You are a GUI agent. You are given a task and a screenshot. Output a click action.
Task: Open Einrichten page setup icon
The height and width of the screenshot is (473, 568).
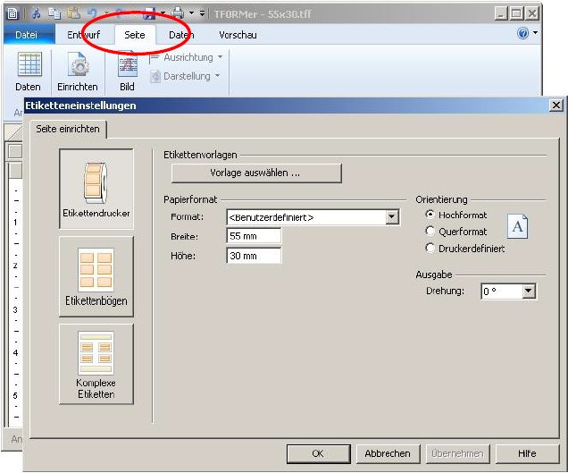pyautogui.click(x=78, y=66)
